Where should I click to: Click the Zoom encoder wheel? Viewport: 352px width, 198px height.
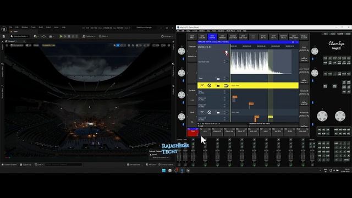point(315,51)
